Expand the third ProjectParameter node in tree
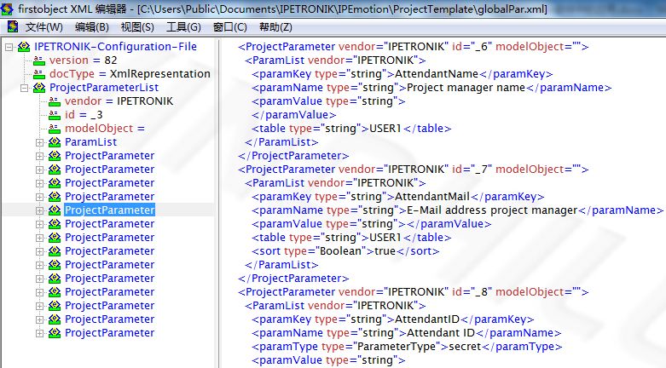The width and height of the screenshot is (666, 368). tap(39, 183)
